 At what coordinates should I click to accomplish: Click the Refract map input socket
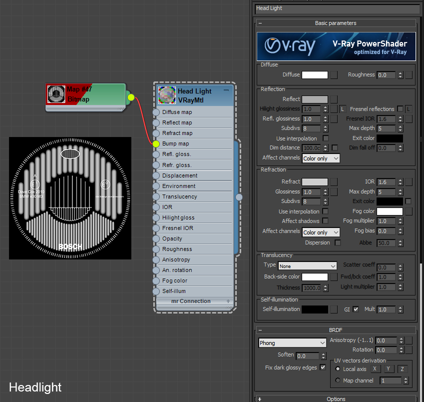tap(156, 133)
